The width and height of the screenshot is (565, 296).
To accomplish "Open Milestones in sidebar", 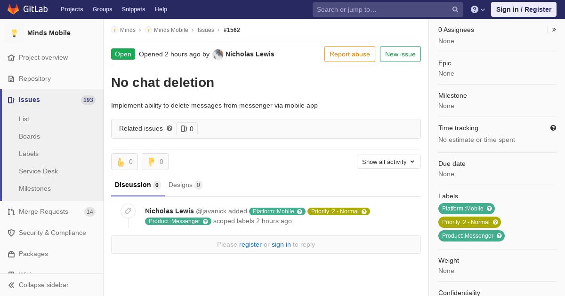I will tap(35, 188).
